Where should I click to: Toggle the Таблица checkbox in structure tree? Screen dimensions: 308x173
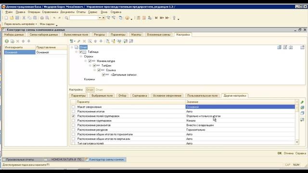(81, 52)
